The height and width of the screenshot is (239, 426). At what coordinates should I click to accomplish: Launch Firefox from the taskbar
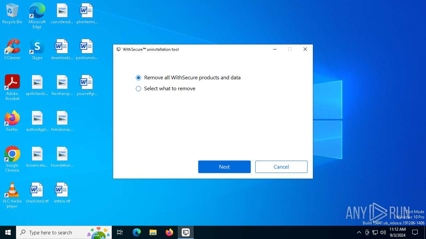click(x=169, y=232)
